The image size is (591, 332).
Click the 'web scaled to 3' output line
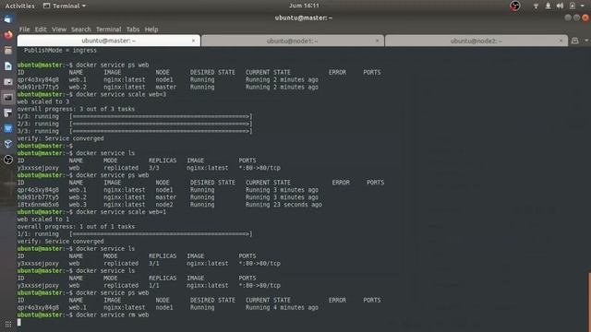[x=43, y=101]
